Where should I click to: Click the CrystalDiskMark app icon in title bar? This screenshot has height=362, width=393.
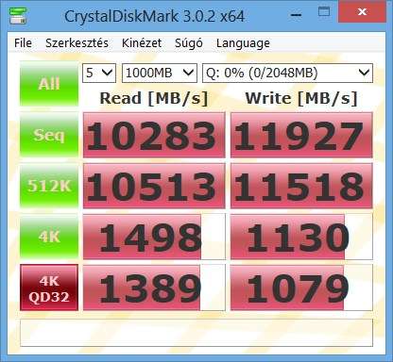pyautogui.click(x=18, y=15)
